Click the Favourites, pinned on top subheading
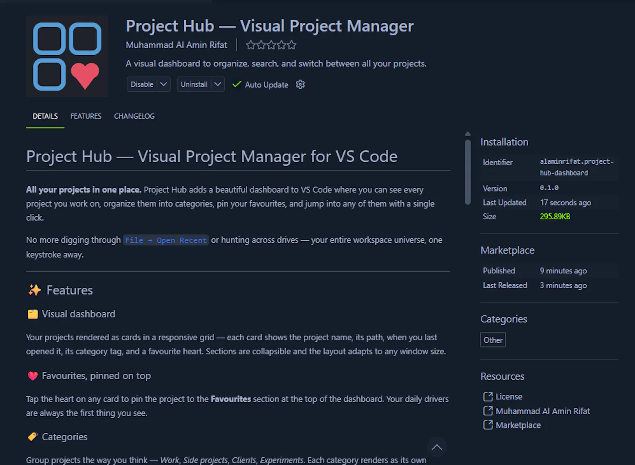 96,376
